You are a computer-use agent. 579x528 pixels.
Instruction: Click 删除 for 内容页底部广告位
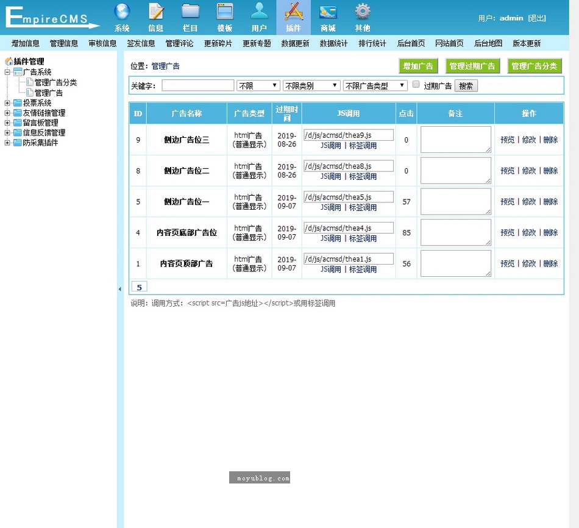(550, 232)
